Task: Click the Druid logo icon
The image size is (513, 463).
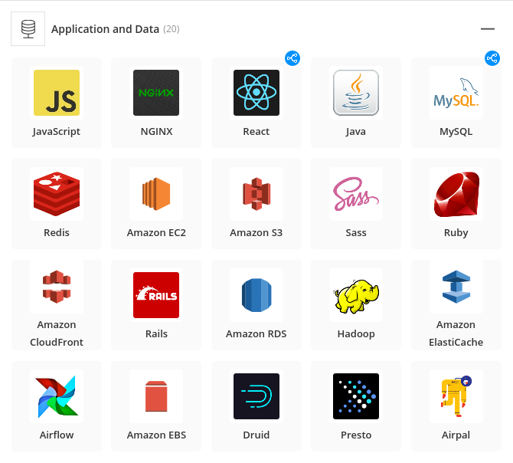Action: tap(256, 396)
